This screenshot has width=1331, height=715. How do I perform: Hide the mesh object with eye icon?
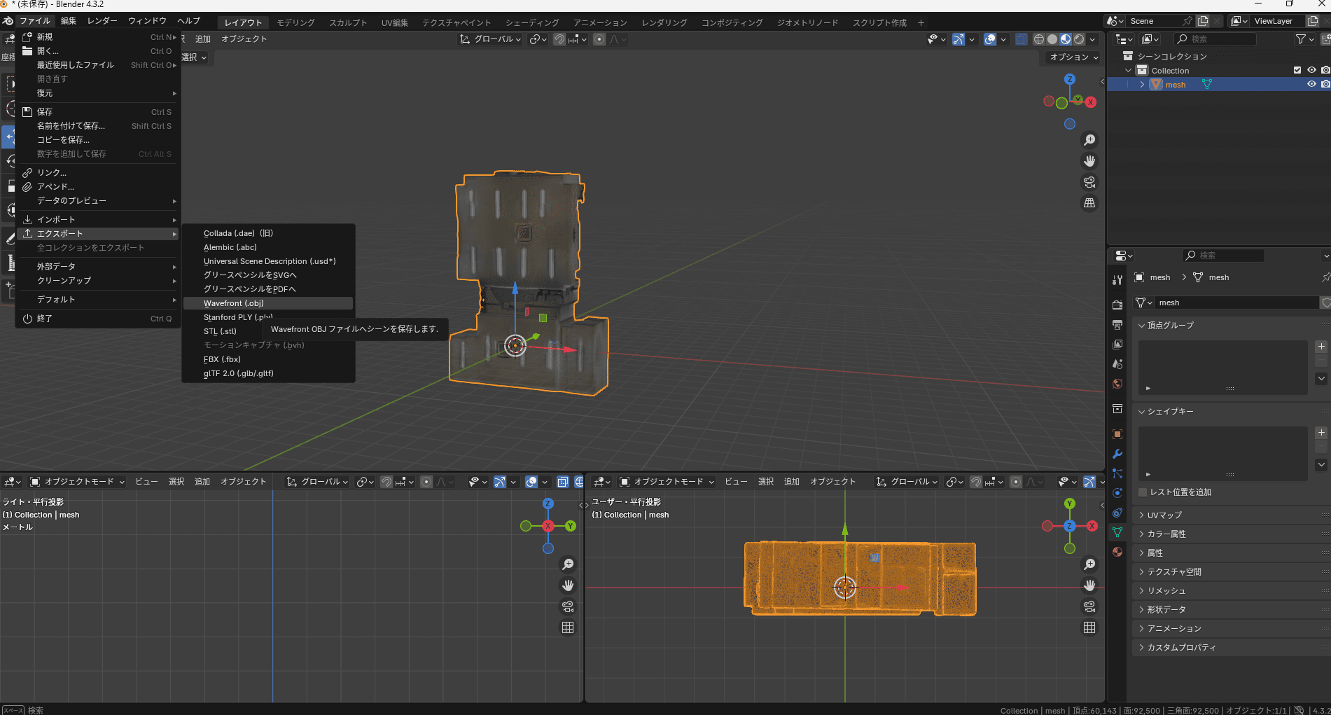1311,84
